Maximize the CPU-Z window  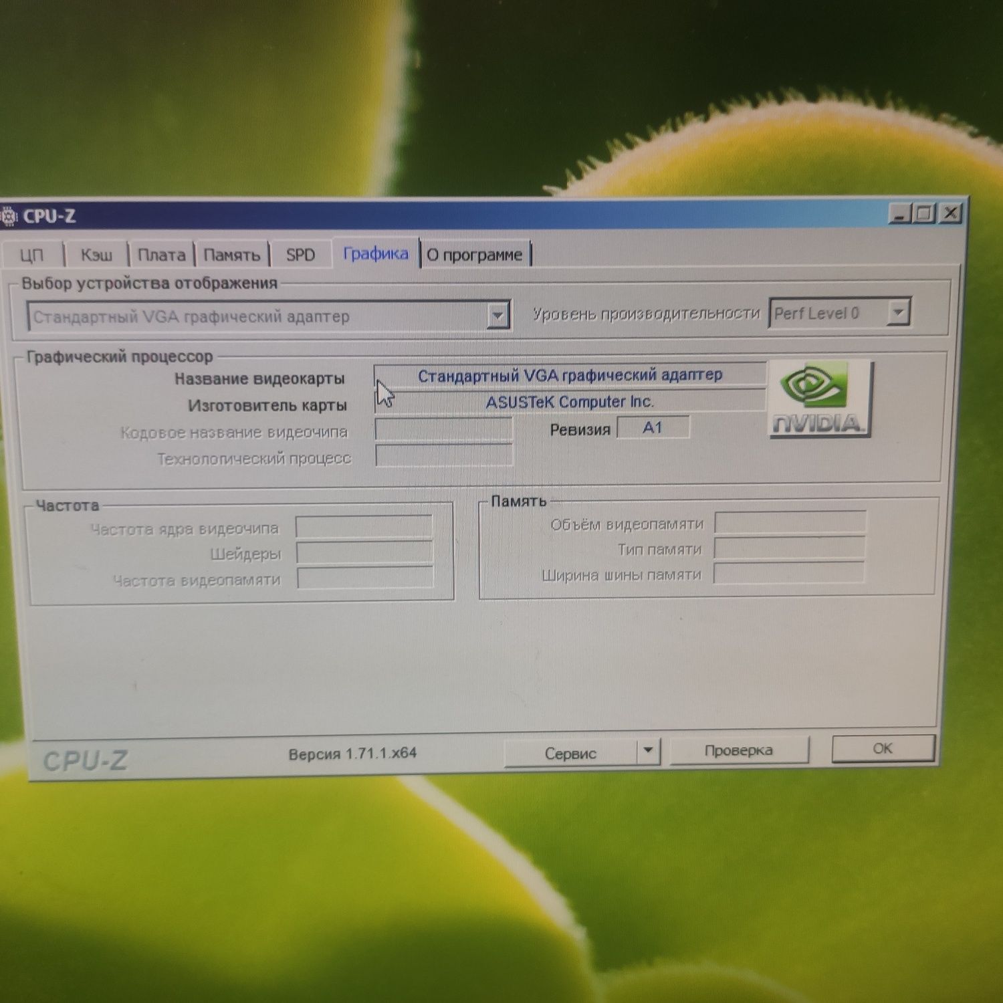(924, 214)
